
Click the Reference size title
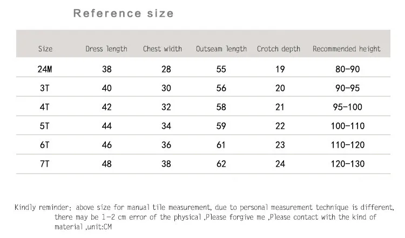124,13
